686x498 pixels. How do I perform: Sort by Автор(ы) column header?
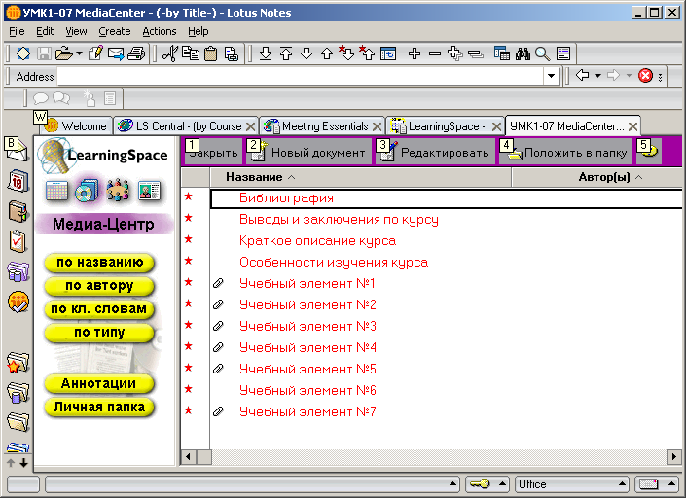coord(596,177)
